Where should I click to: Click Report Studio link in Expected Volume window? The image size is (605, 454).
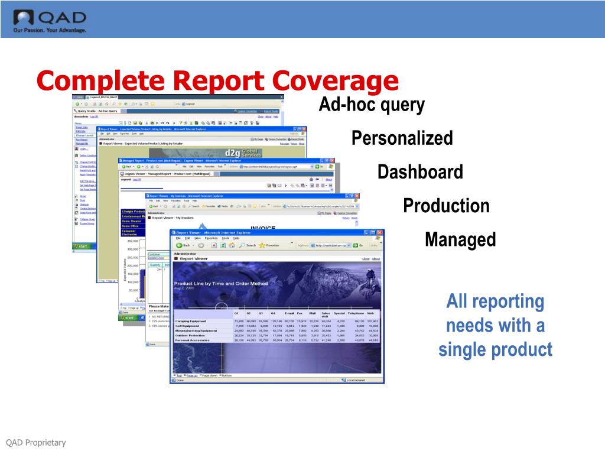click(x=296, y=140)
